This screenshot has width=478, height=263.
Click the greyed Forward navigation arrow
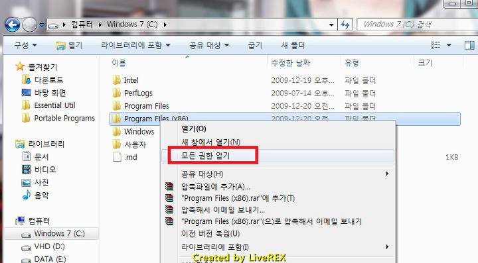point(30,25)
